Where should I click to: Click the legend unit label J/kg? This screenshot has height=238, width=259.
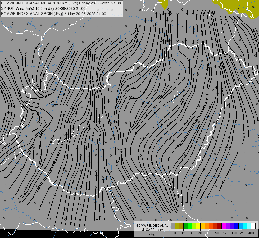152,234
